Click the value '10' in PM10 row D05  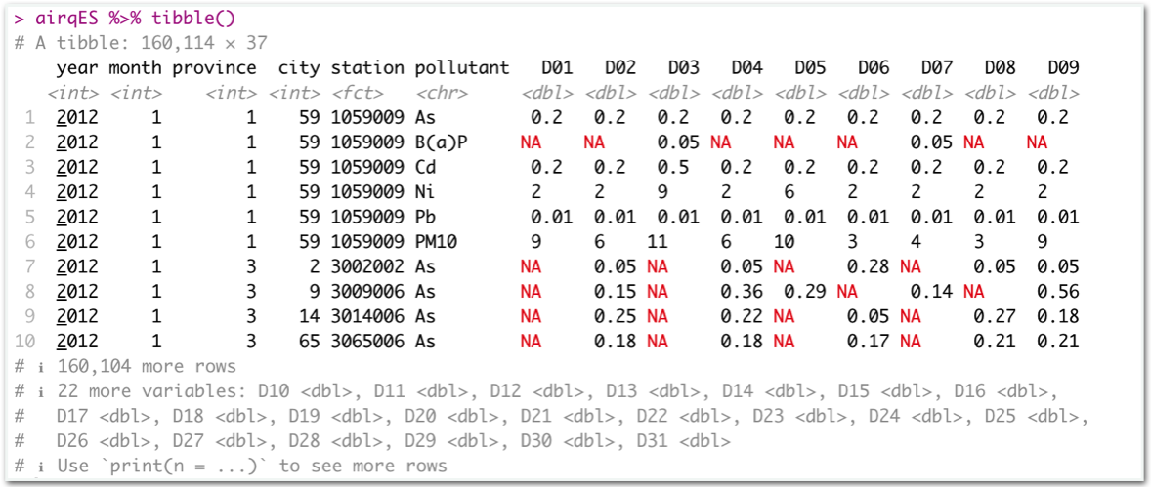point(784,242)
